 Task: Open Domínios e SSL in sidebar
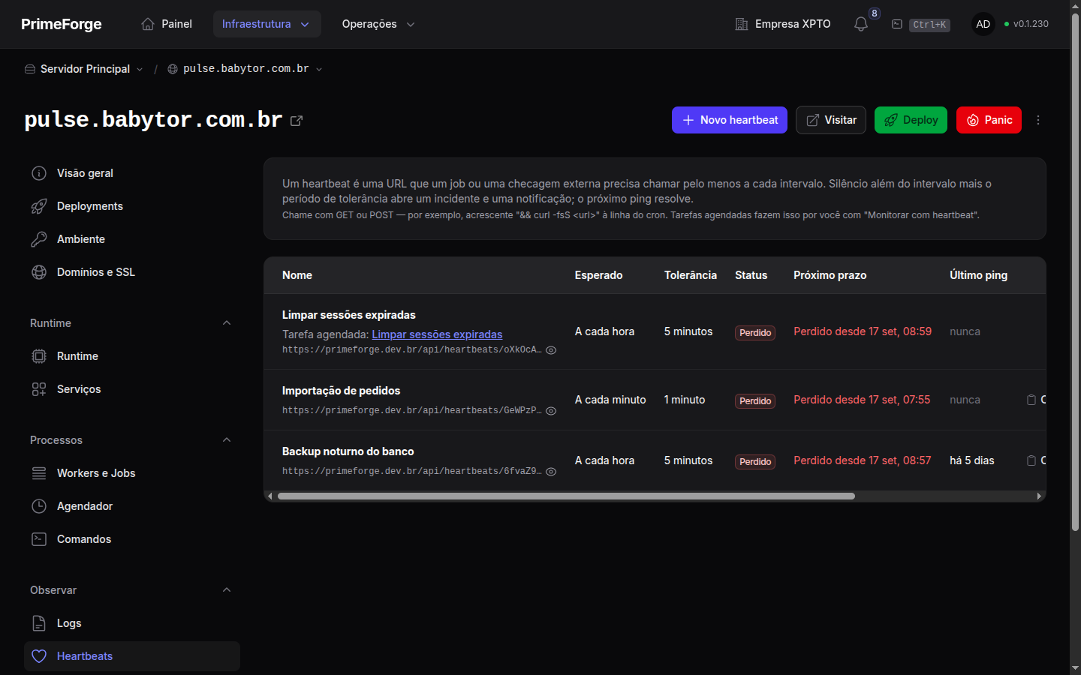point(132,272)
